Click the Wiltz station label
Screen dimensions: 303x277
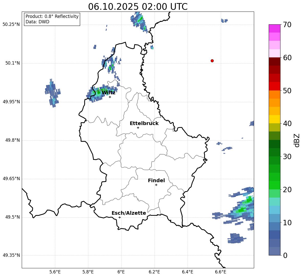(109, 93)
